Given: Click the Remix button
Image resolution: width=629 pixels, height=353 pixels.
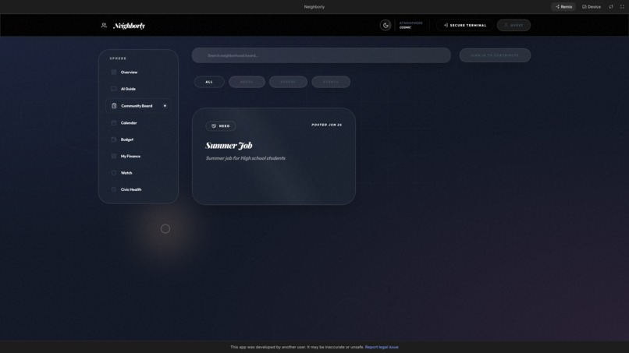Looking at the screenshot, I should tap(563, 7).
